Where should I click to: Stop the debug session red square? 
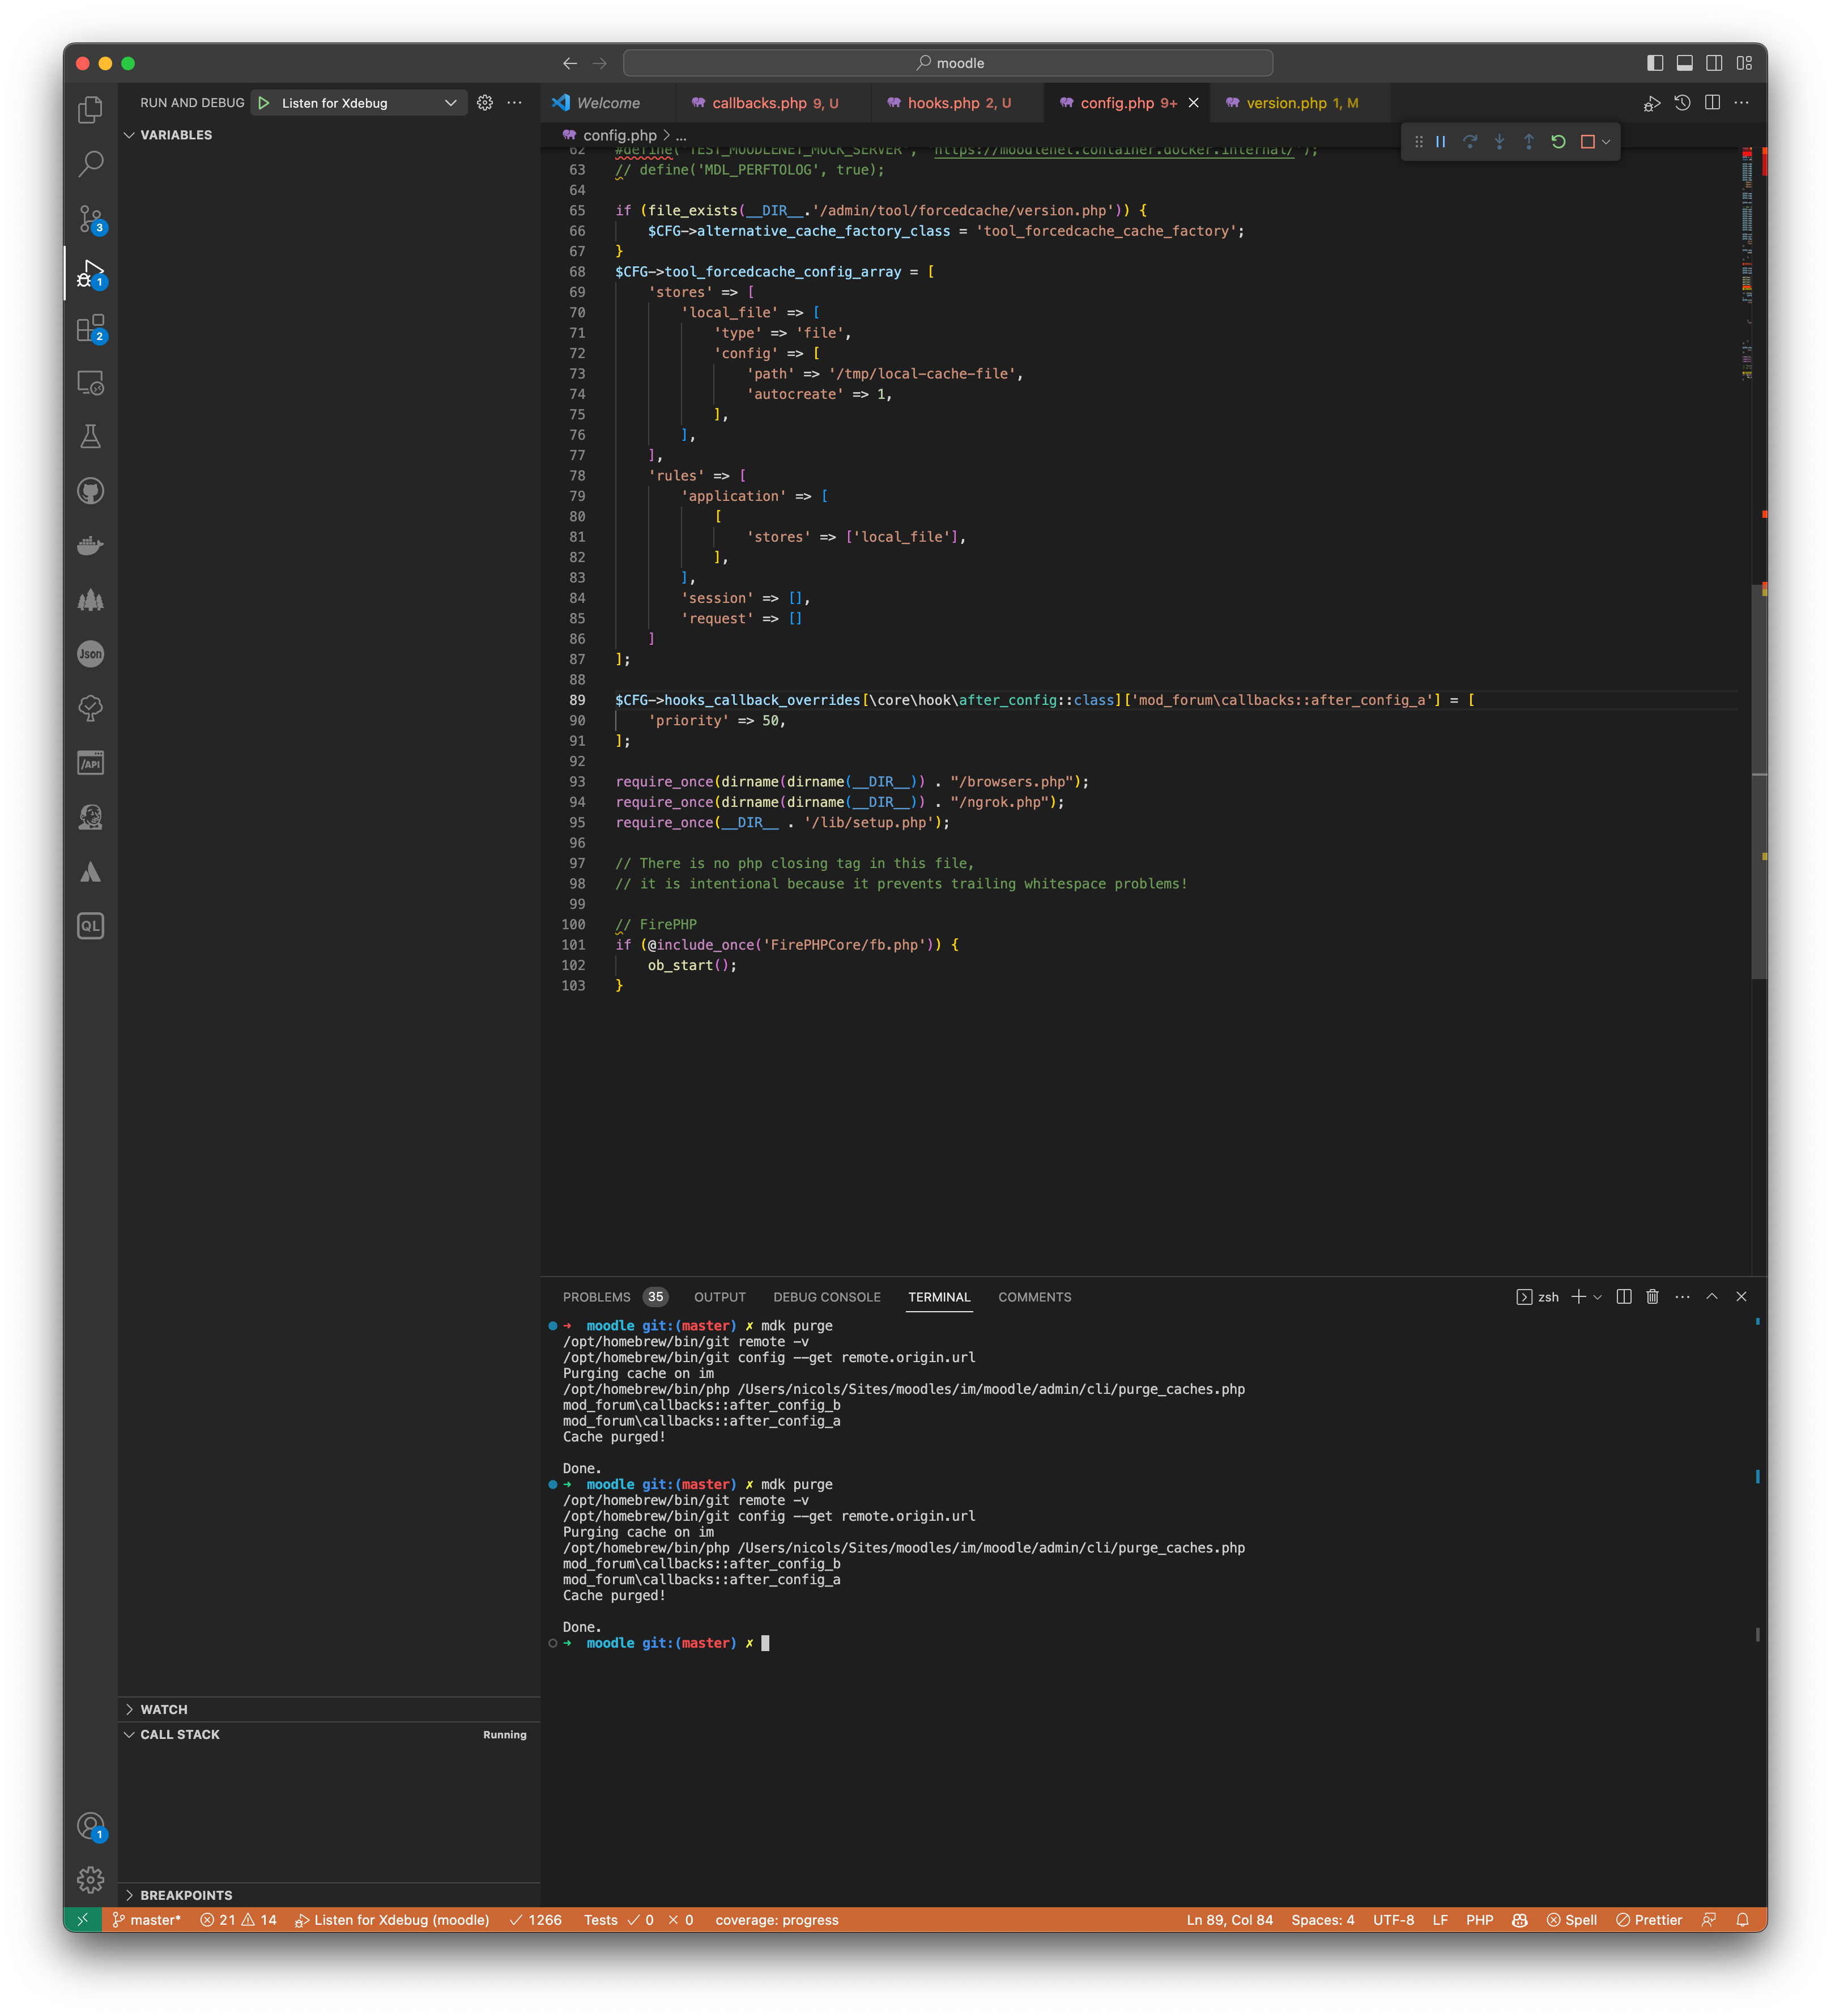click(x=1587, y=142)
